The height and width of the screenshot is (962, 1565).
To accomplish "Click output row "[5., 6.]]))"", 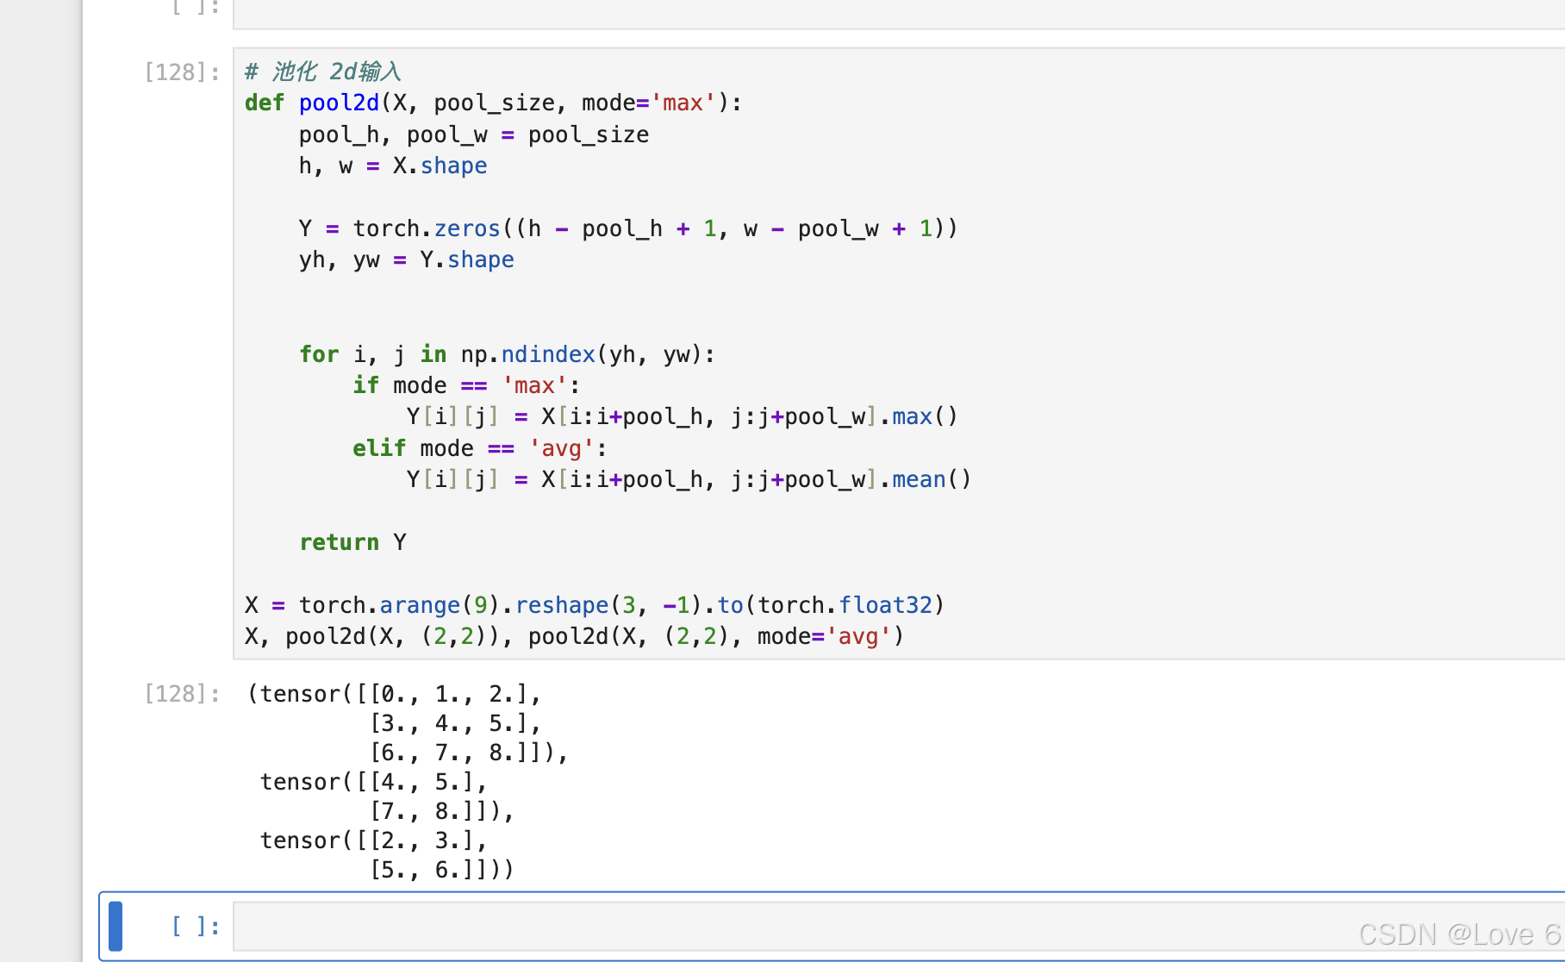I will (x=442, y=870).
